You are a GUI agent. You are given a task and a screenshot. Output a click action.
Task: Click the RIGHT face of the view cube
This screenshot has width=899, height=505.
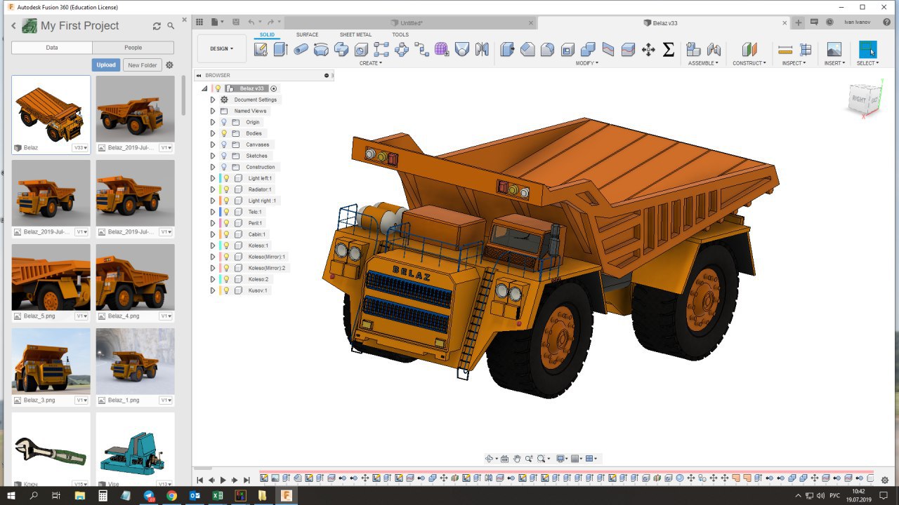[x=859, y=100]
